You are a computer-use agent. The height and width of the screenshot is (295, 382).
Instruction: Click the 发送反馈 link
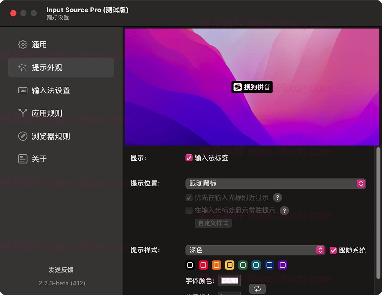[61, 270]
